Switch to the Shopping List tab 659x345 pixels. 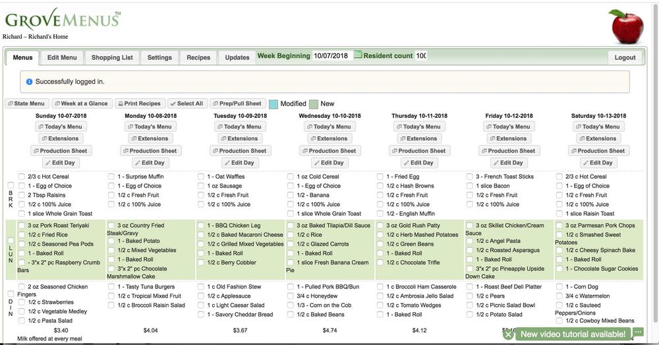(x=112, y=57)
